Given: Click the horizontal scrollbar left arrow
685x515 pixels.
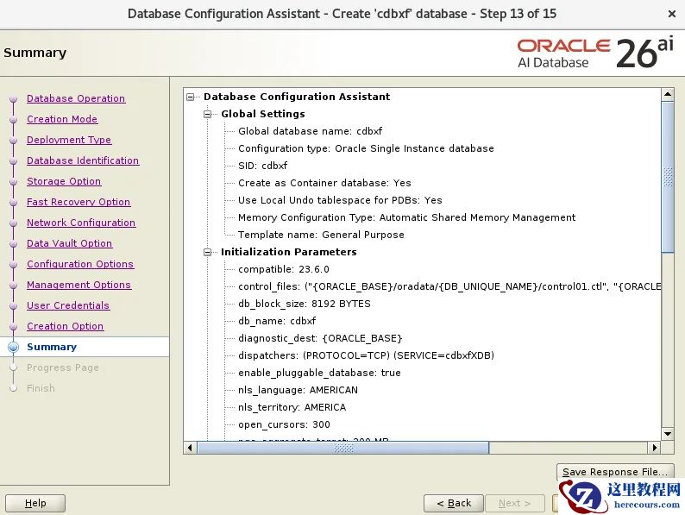Looking at the screenshot, I should pyautogui.click(x=190, y=448).
